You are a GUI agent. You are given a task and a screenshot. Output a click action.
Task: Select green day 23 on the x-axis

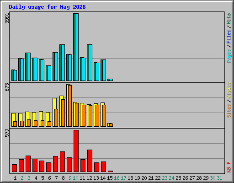click(x=165, y=178)
